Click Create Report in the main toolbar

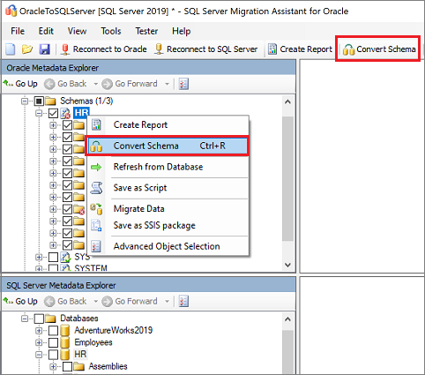click(x=300, y=49)
